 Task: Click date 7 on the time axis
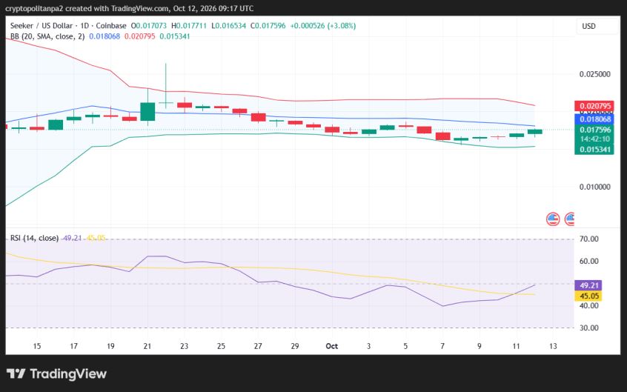click(442, 346)
